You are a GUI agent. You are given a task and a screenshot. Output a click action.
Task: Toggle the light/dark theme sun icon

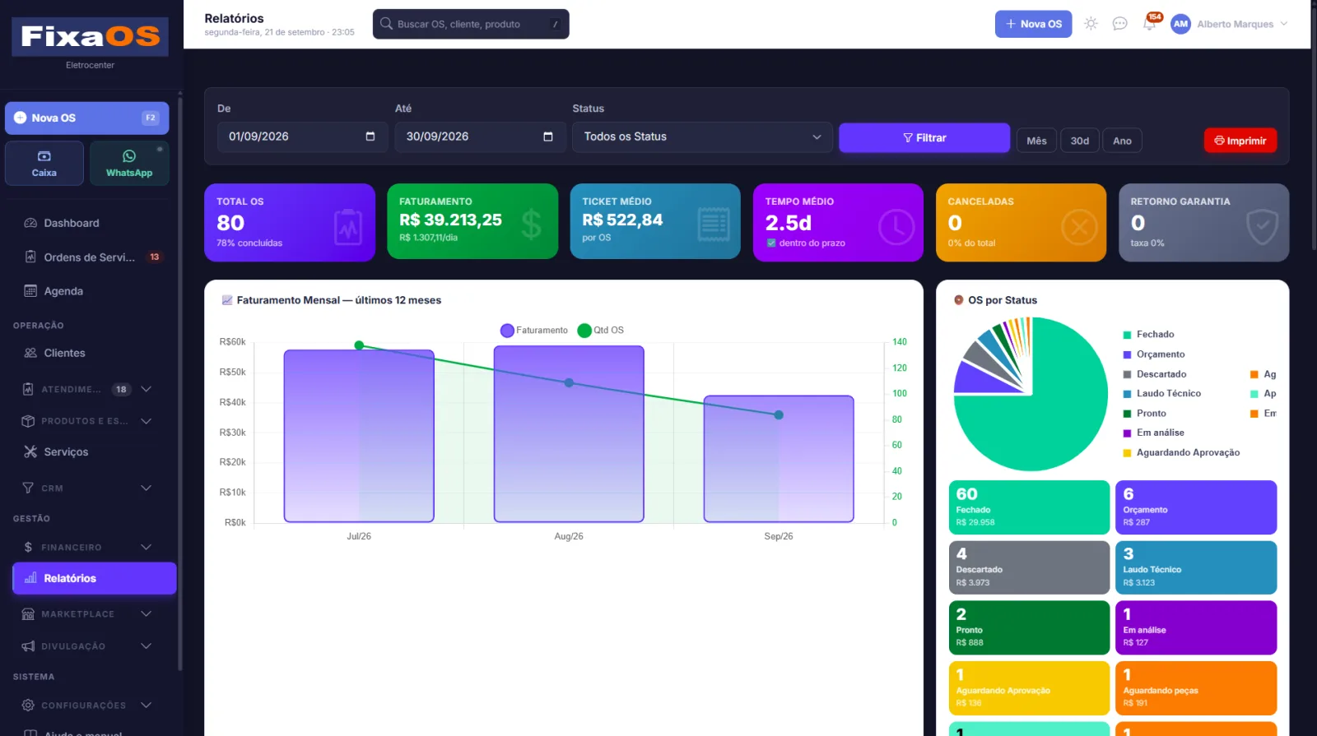1091,24
